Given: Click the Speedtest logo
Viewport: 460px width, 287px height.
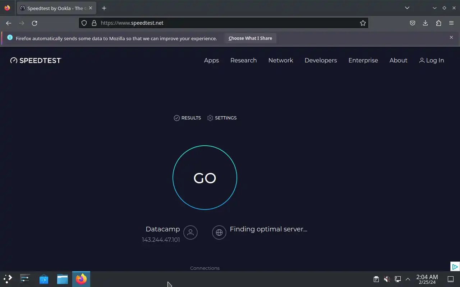Looking at the screenshot, I should point(36,60).
